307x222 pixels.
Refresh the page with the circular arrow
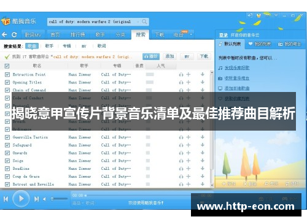pyautogui.click(x=14, y=35)
